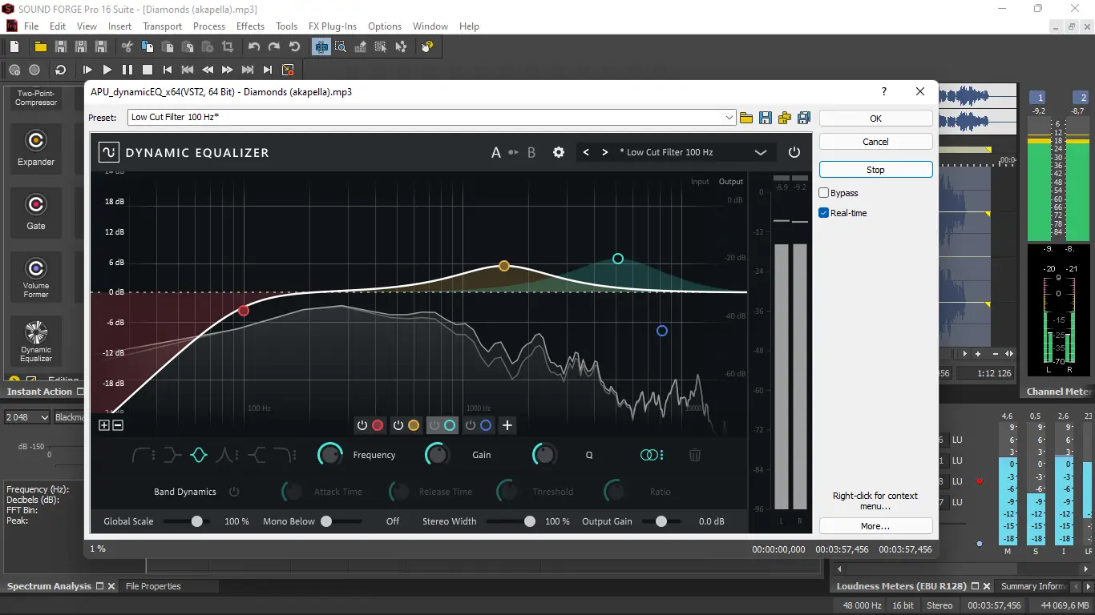Toggle the Band Dynamics power switch
Viewport: 1095px width, 615px height.
[x=234, y=492]
